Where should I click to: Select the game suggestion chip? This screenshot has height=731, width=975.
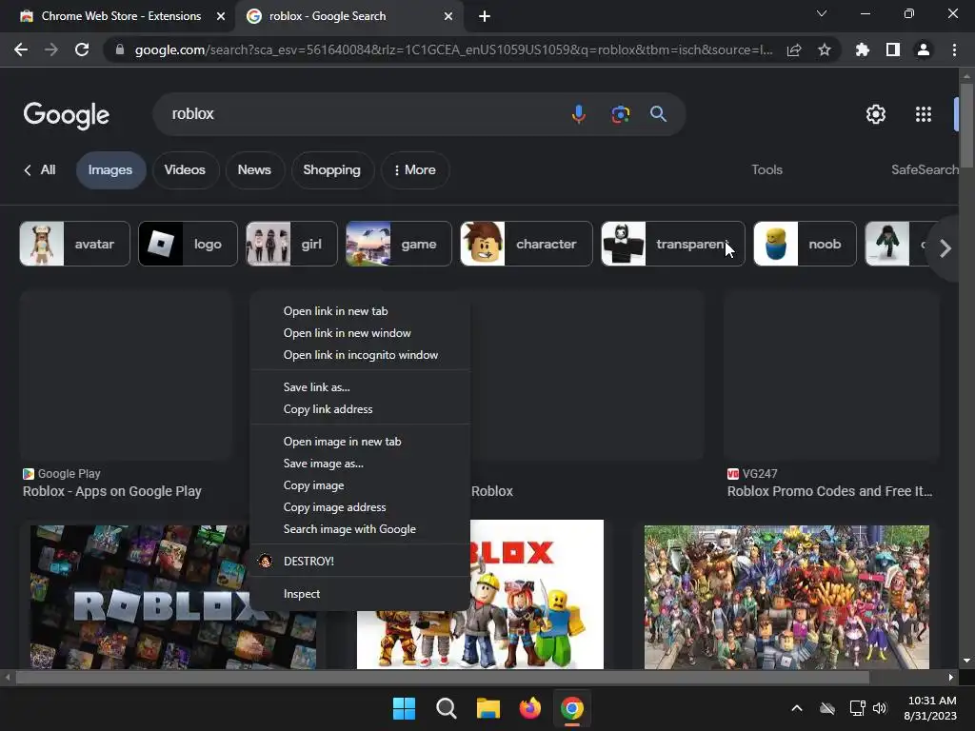point(399,244)
